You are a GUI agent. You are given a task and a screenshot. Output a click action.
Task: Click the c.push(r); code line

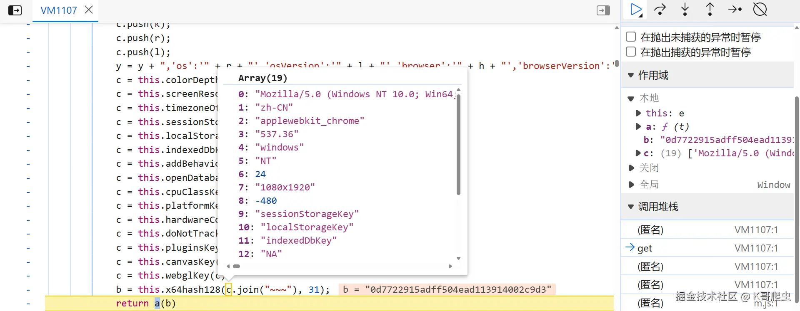click(143, 38)
